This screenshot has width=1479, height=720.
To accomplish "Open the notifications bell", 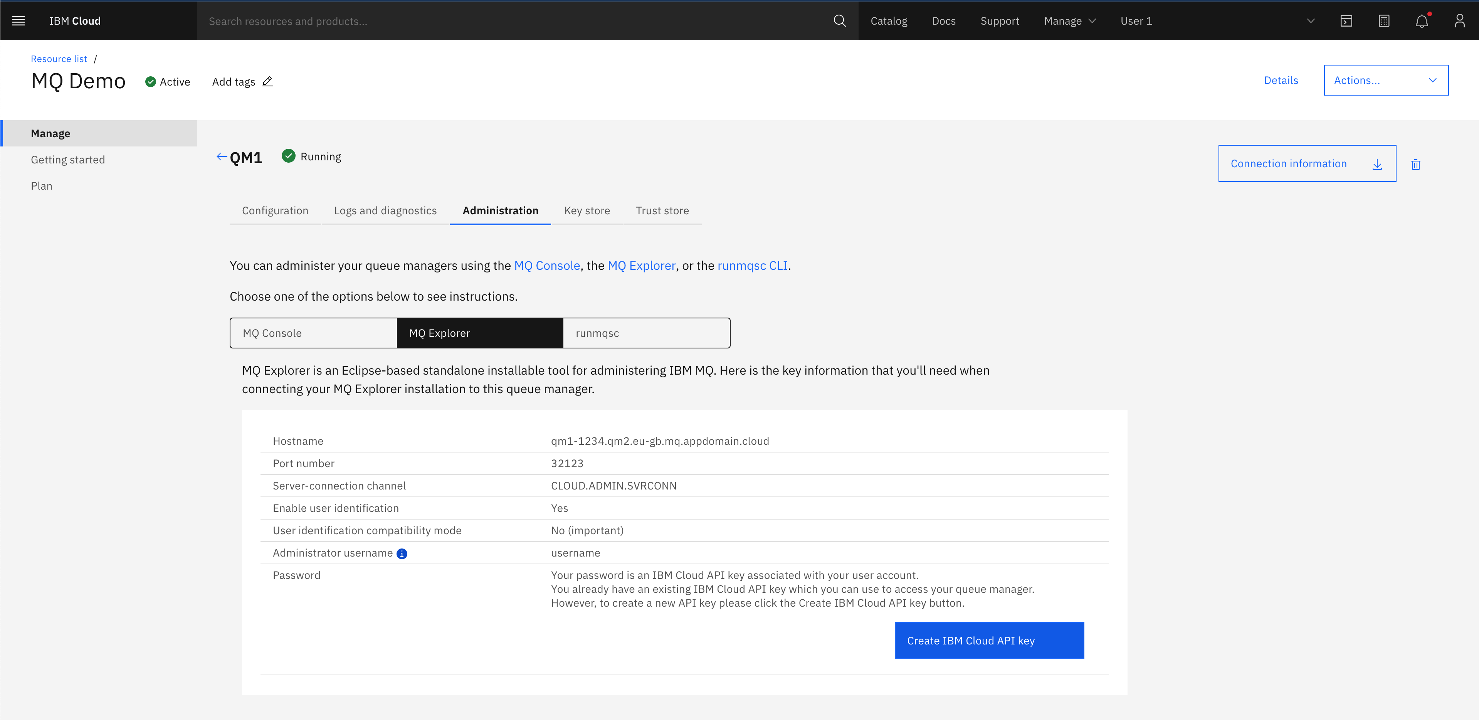I will click(x=1422, y=21).
